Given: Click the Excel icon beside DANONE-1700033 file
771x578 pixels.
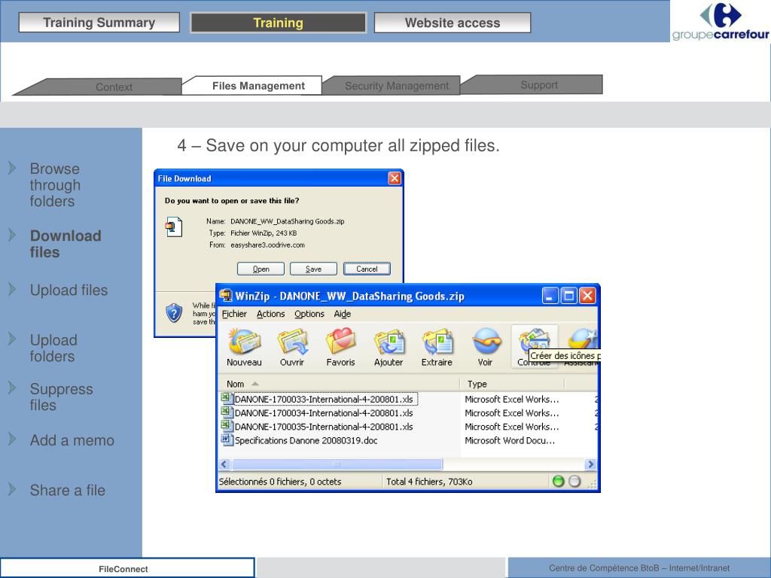Looking at the screenshot, I should [226, 398].
